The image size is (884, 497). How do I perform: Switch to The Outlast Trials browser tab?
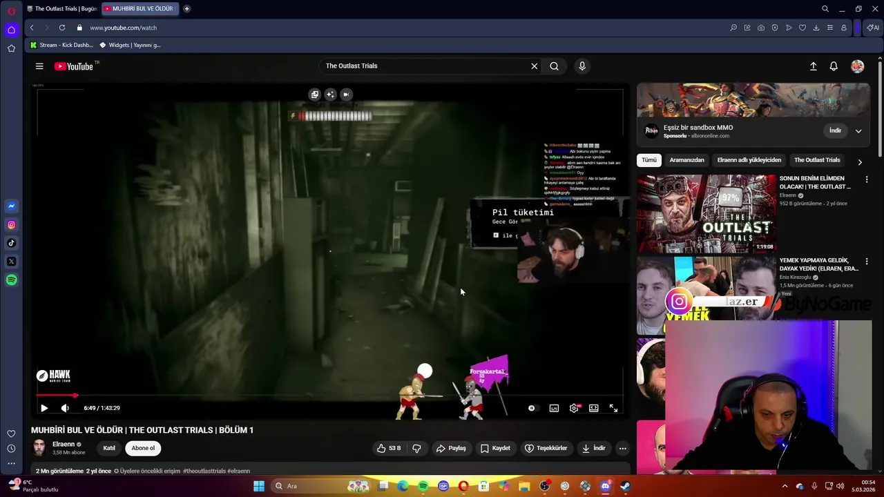[61, 9]
